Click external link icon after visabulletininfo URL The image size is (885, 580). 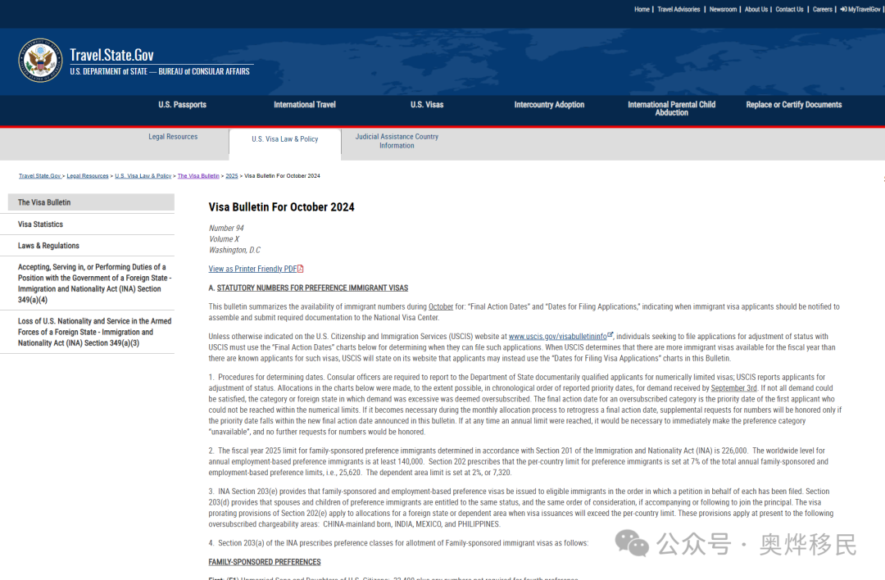[x=610, y=335]
